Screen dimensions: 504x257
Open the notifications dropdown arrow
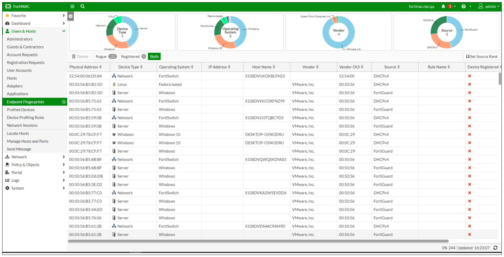point(455,7)
